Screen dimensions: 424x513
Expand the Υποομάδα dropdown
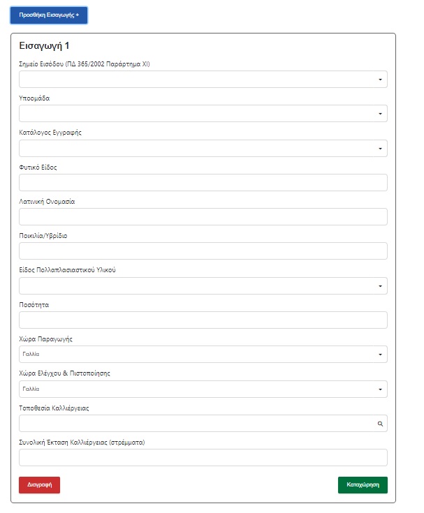203,114
